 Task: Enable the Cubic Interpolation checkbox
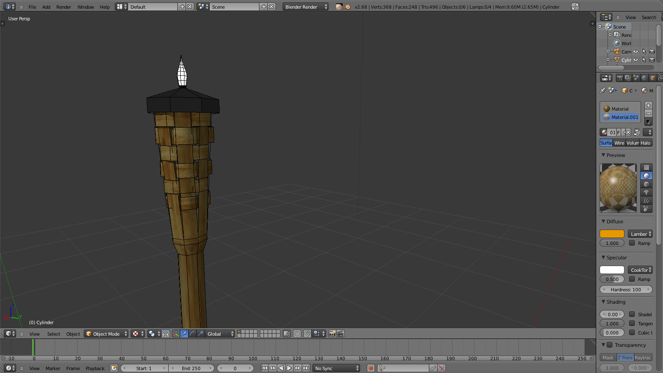click(632, 333)
